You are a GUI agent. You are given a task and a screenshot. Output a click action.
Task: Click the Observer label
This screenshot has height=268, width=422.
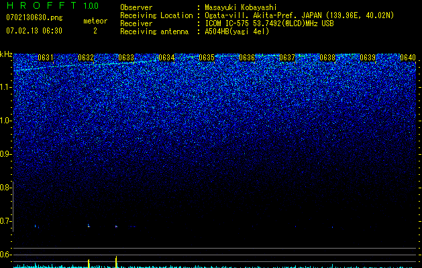coord(136,7)
